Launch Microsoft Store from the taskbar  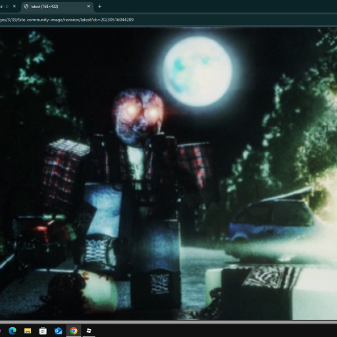tap(43, 330)
